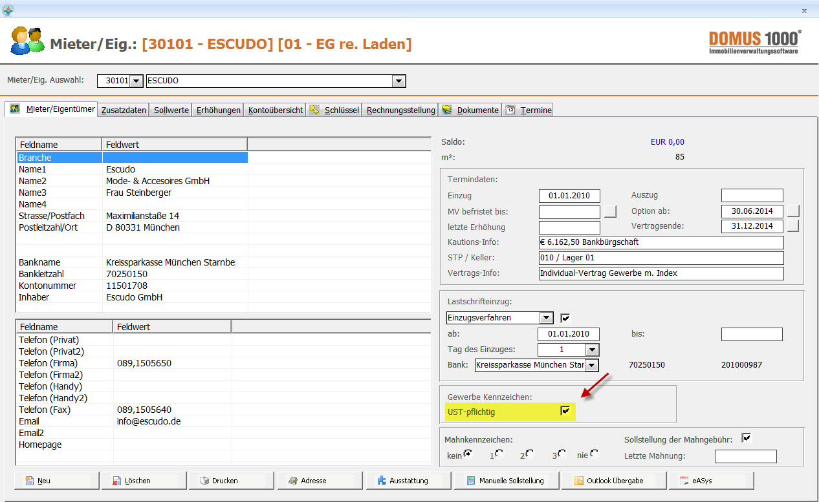Create a new entry with Neu
This screenshot has width=819, height=502.
click(x=57, y=481)
